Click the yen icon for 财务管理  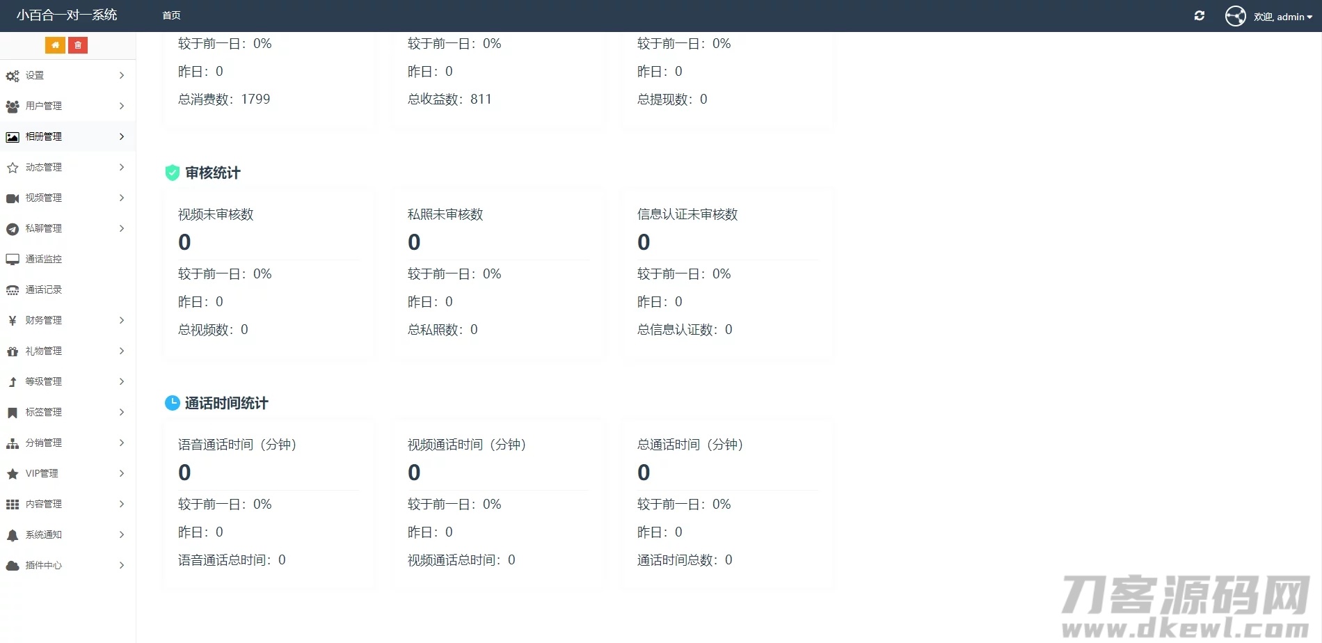coord(13,321)
